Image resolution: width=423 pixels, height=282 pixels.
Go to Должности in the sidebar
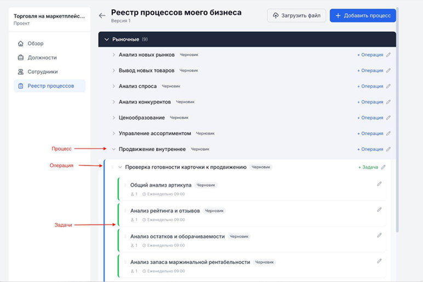(x=42, y=57)
